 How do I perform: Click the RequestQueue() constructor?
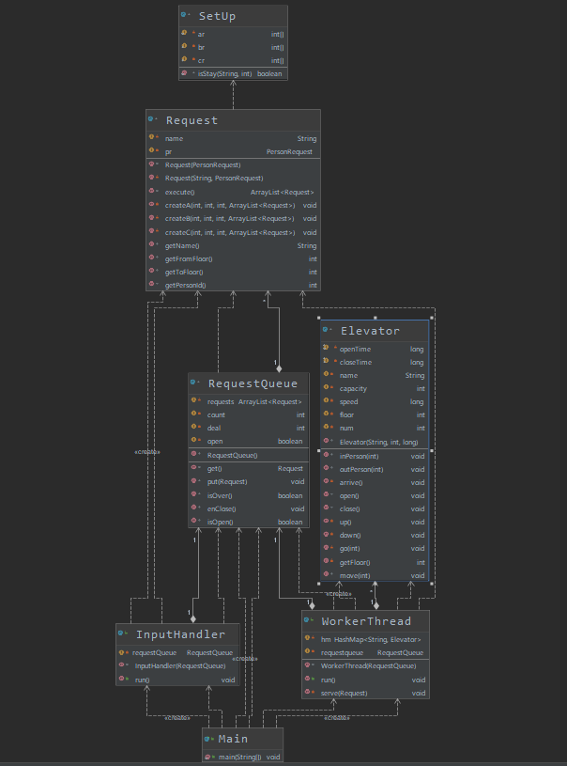click(x=249, y=455)
